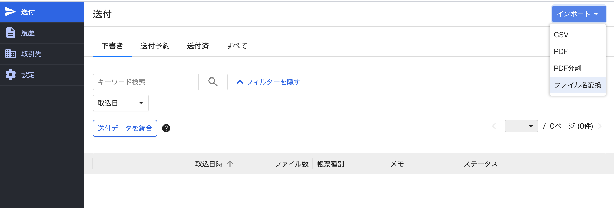Focus the キーワード検索 input field
Screen dimensions: 614x208
[146, 82]
